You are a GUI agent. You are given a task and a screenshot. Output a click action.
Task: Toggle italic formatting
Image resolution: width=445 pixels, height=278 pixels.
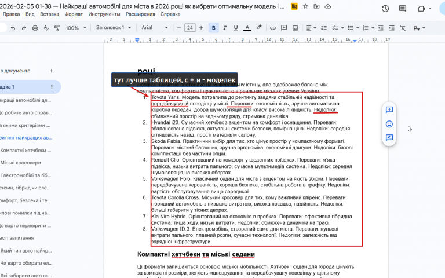(x=224, y=28)
